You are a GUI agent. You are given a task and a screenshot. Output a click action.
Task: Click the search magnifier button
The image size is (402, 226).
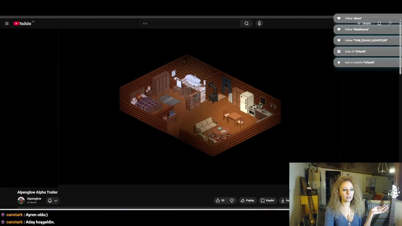coord(247,23)
